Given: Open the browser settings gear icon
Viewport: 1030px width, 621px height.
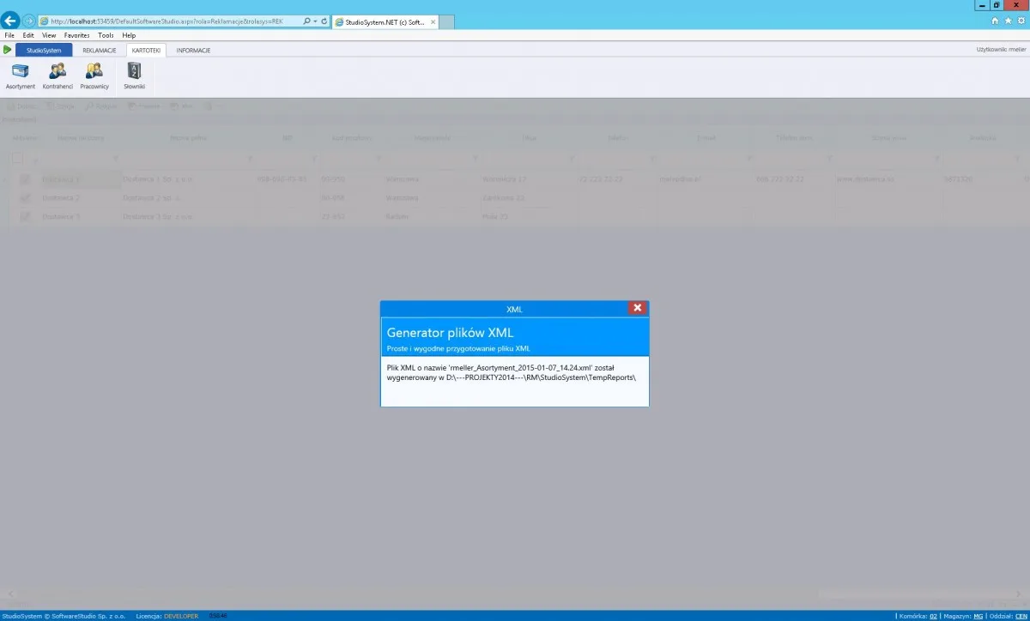Looking at the screenshot, I should [x=1021, y=20].
